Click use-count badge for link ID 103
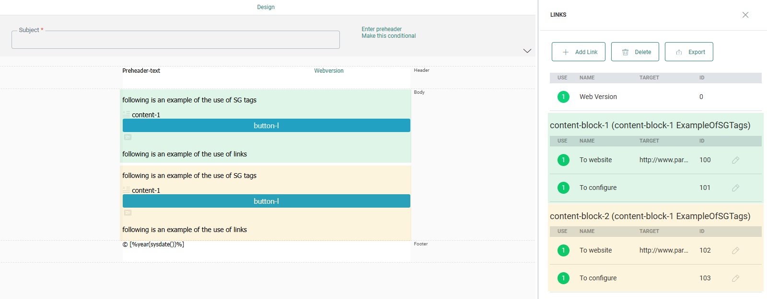Viewport: 767px width, 299px height. click(563, 278)
